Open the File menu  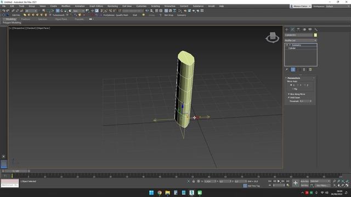coord(4,6)
